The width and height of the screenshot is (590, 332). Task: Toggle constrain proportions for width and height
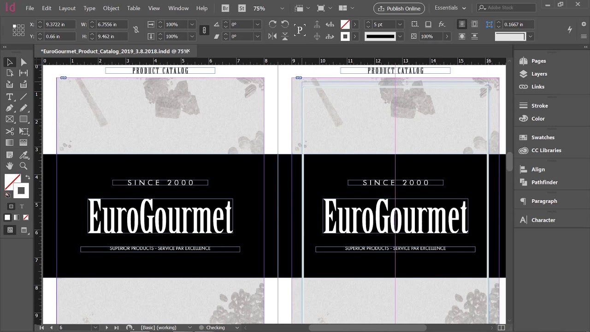click(136, 30)
